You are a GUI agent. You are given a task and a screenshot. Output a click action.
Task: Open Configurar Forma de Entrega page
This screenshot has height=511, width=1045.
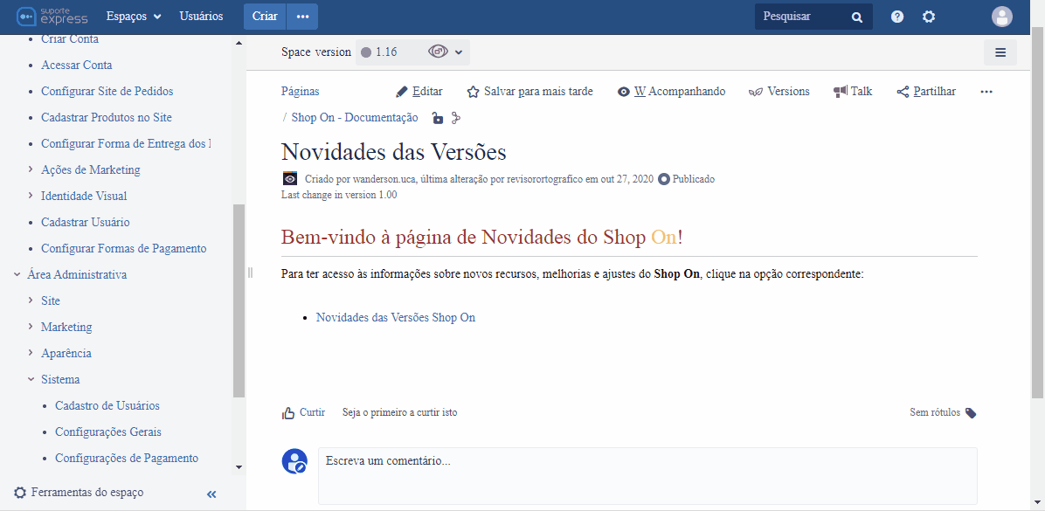click(x=126, y=144)
